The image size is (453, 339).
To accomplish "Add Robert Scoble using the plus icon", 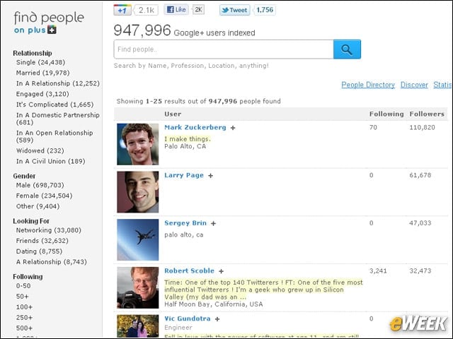I will tap(221, 271).
